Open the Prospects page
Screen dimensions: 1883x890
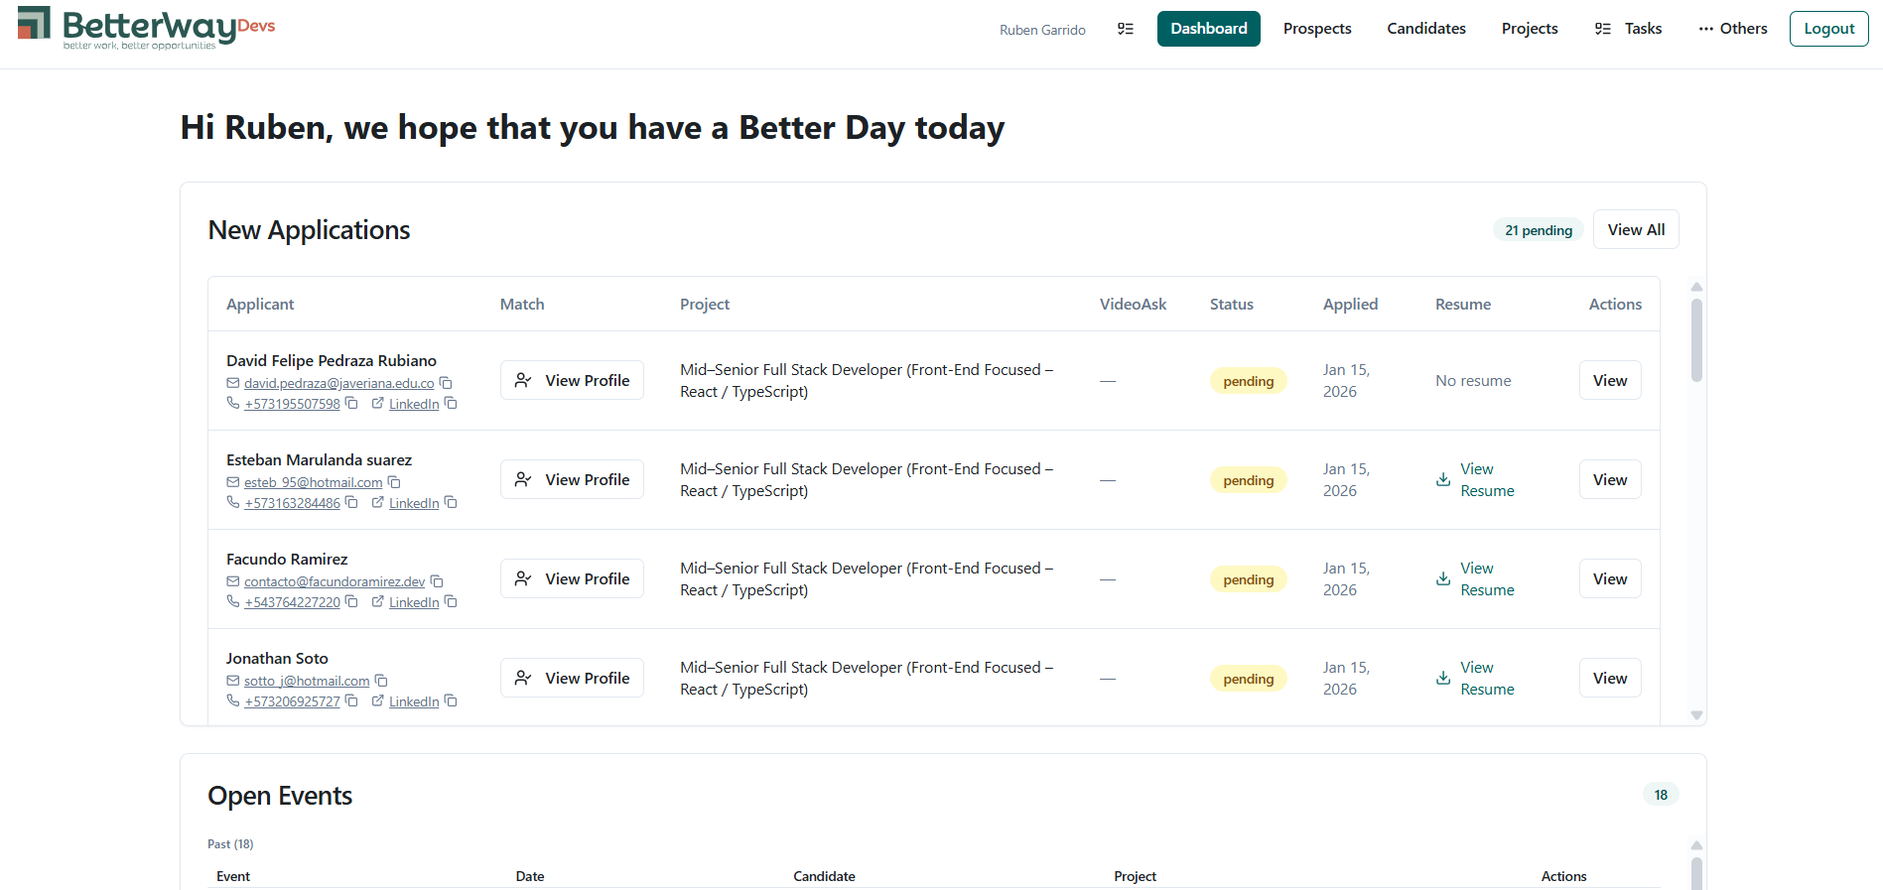[1316, 29]
